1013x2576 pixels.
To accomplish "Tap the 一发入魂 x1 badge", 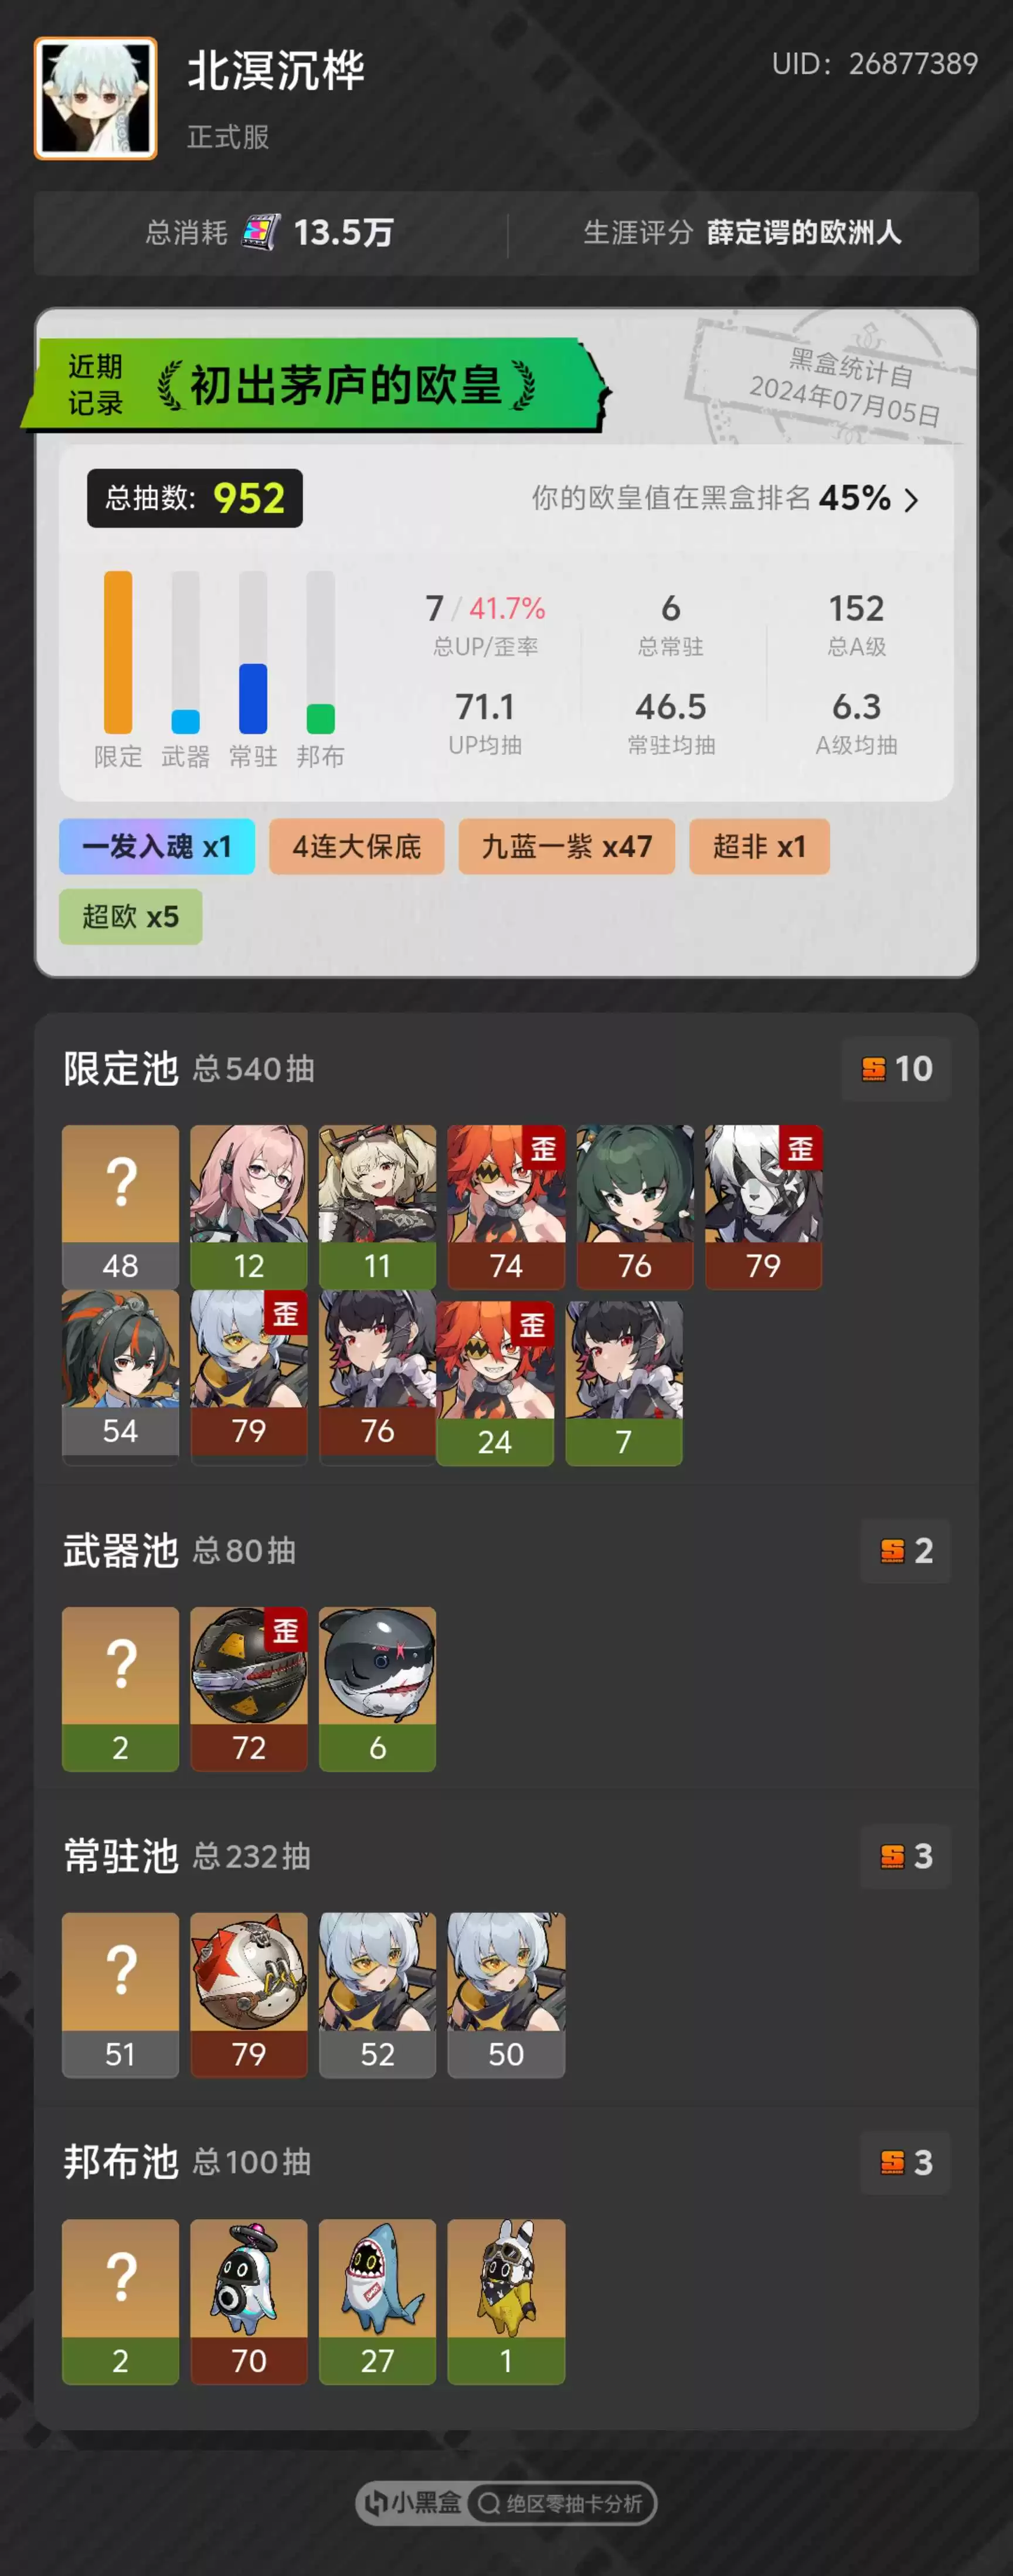I will (157, 846).
